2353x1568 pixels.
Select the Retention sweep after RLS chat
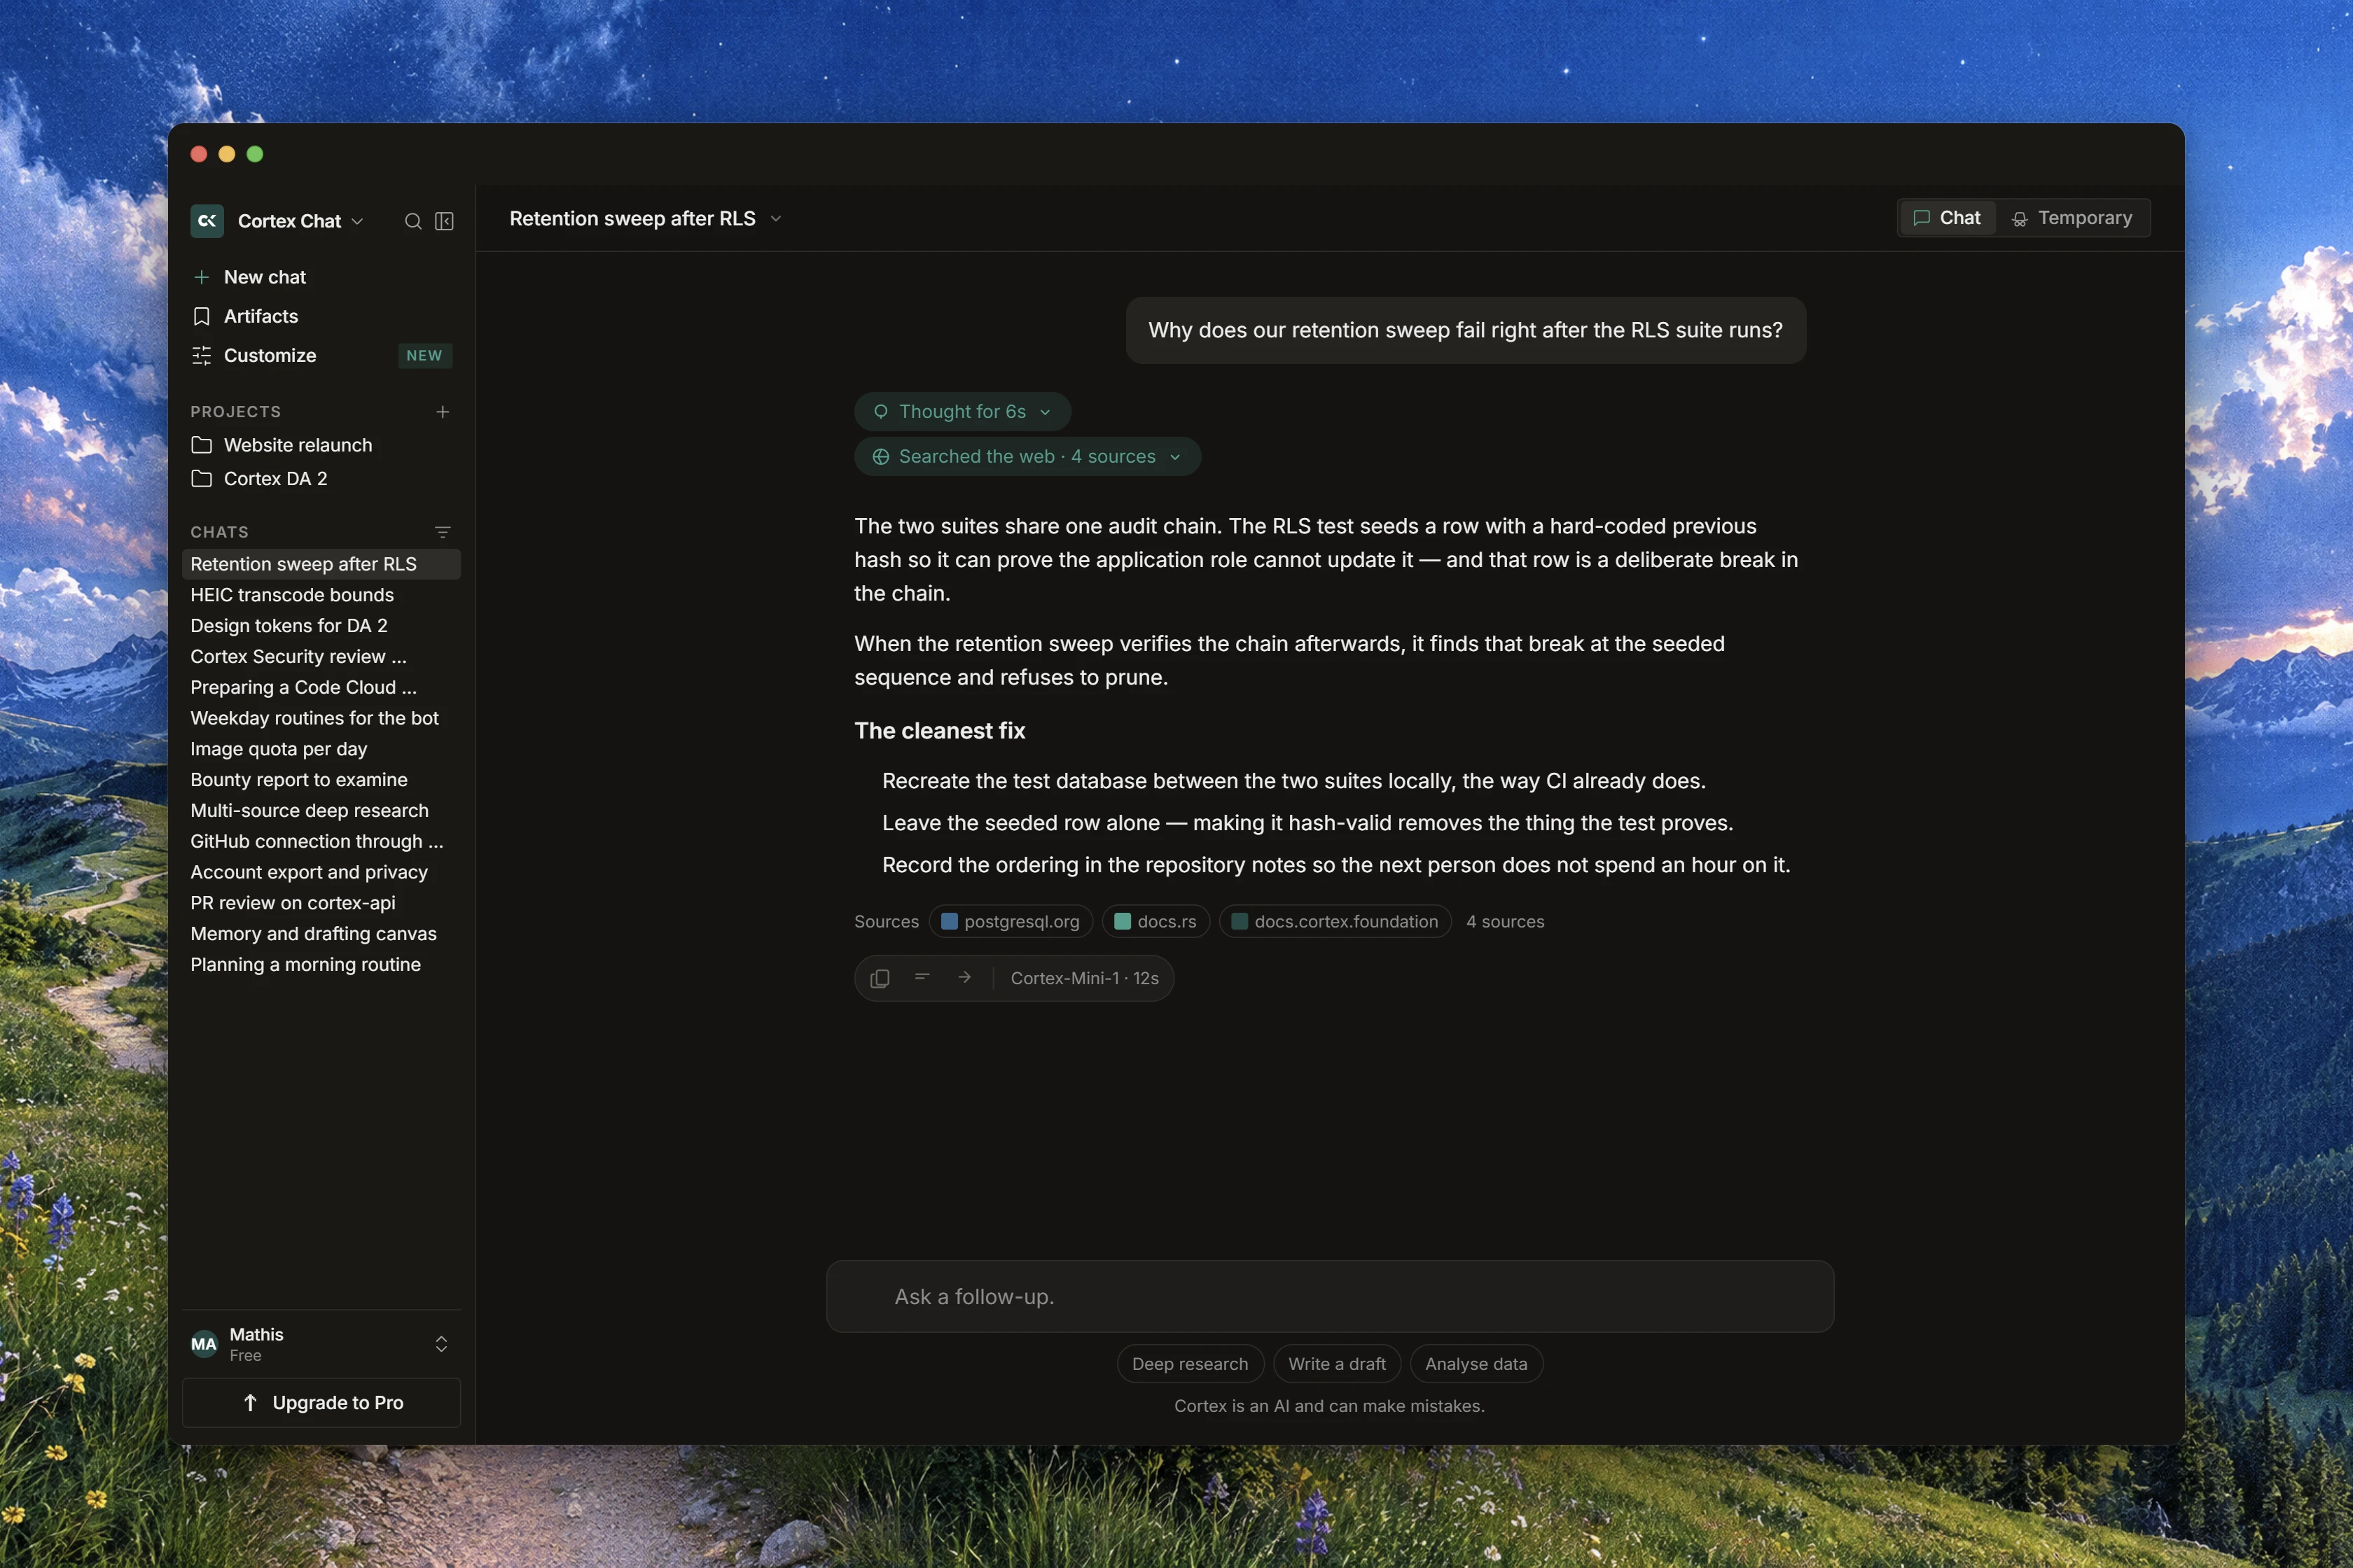tap(321, 564)
